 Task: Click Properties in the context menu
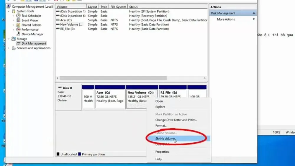pyautogui.click(x=162, y=152)
